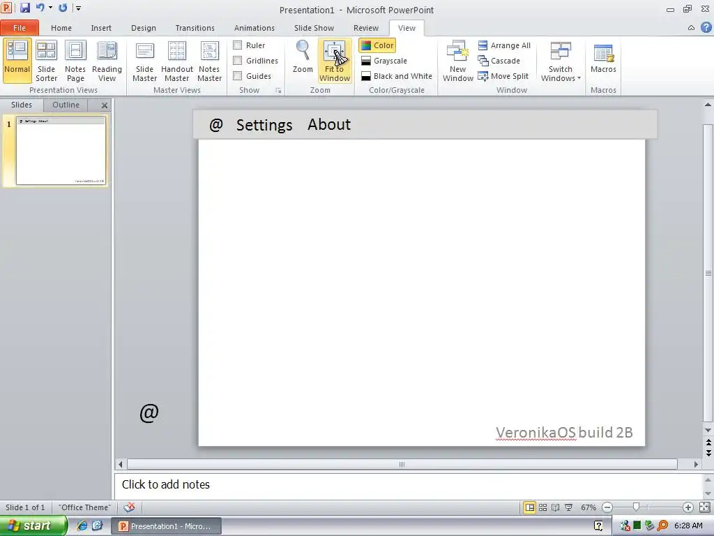Open the File tab
This screenshot has height=536, width=714.
point(20,28)
